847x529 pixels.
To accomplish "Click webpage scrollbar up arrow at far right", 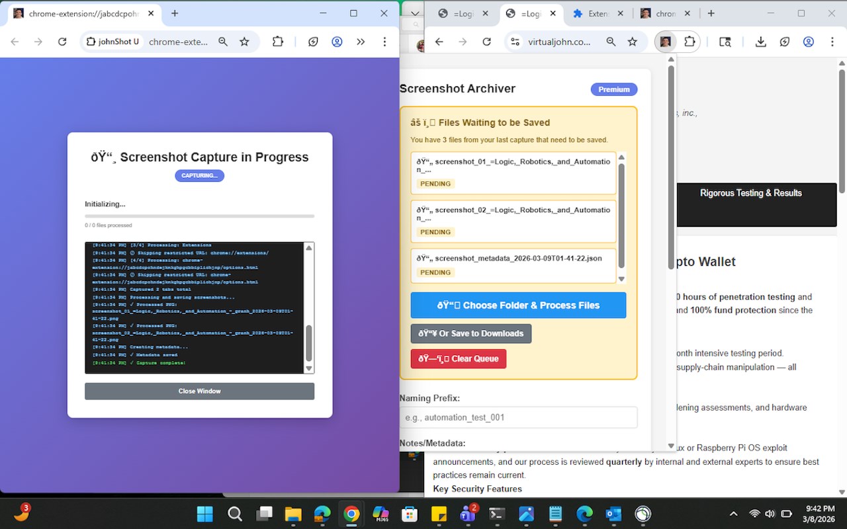I will (x=842, y=63).
